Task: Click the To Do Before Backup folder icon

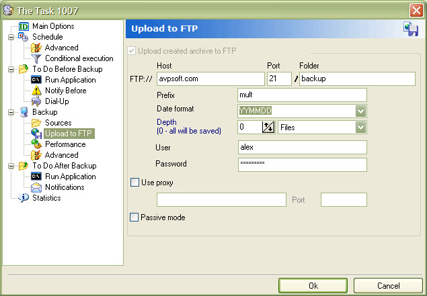Action: pyautogui.click(x=24, y=69)
